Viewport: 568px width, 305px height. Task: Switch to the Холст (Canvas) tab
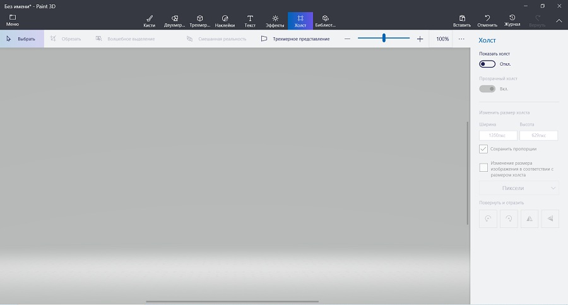300,21
